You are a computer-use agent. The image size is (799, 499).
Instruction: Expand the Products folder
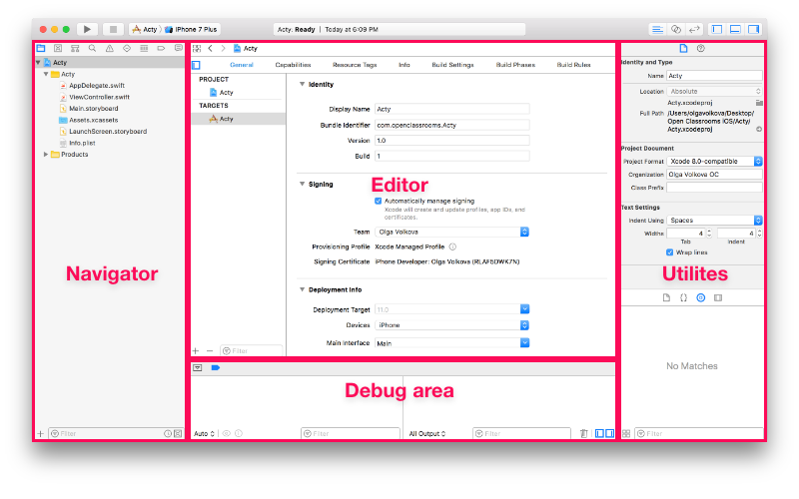(x=46, y=154)
